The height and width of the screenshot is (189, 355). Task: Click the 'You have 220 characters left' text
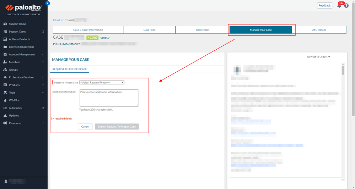(96, 110)
